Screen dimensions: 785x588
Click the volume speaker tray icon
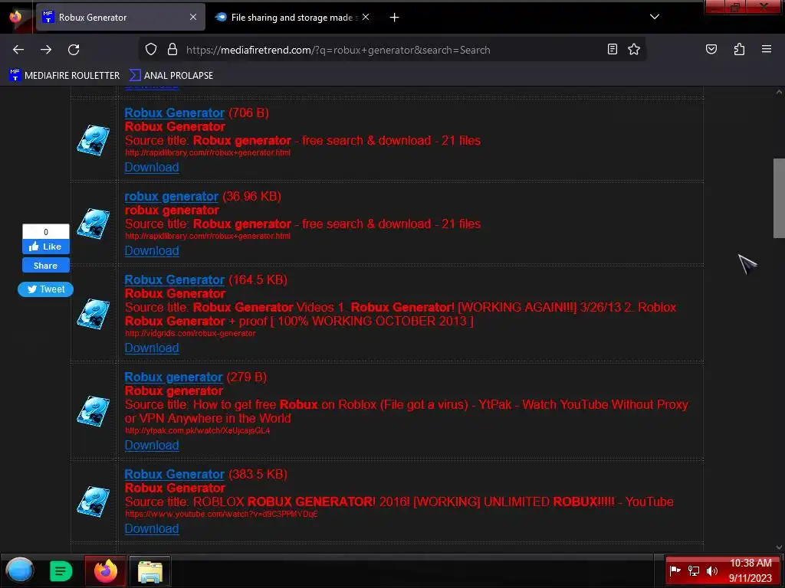click(711, 570)
